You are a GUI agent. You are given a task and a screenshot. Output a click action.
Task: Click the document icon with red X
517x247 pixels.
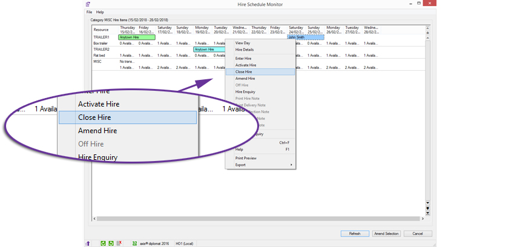pos(119,243)
